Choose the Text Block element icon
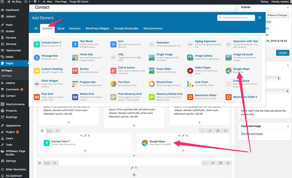 click(x=75, y=44)
